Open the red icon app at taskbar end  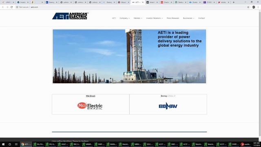(x=246, y=144)
